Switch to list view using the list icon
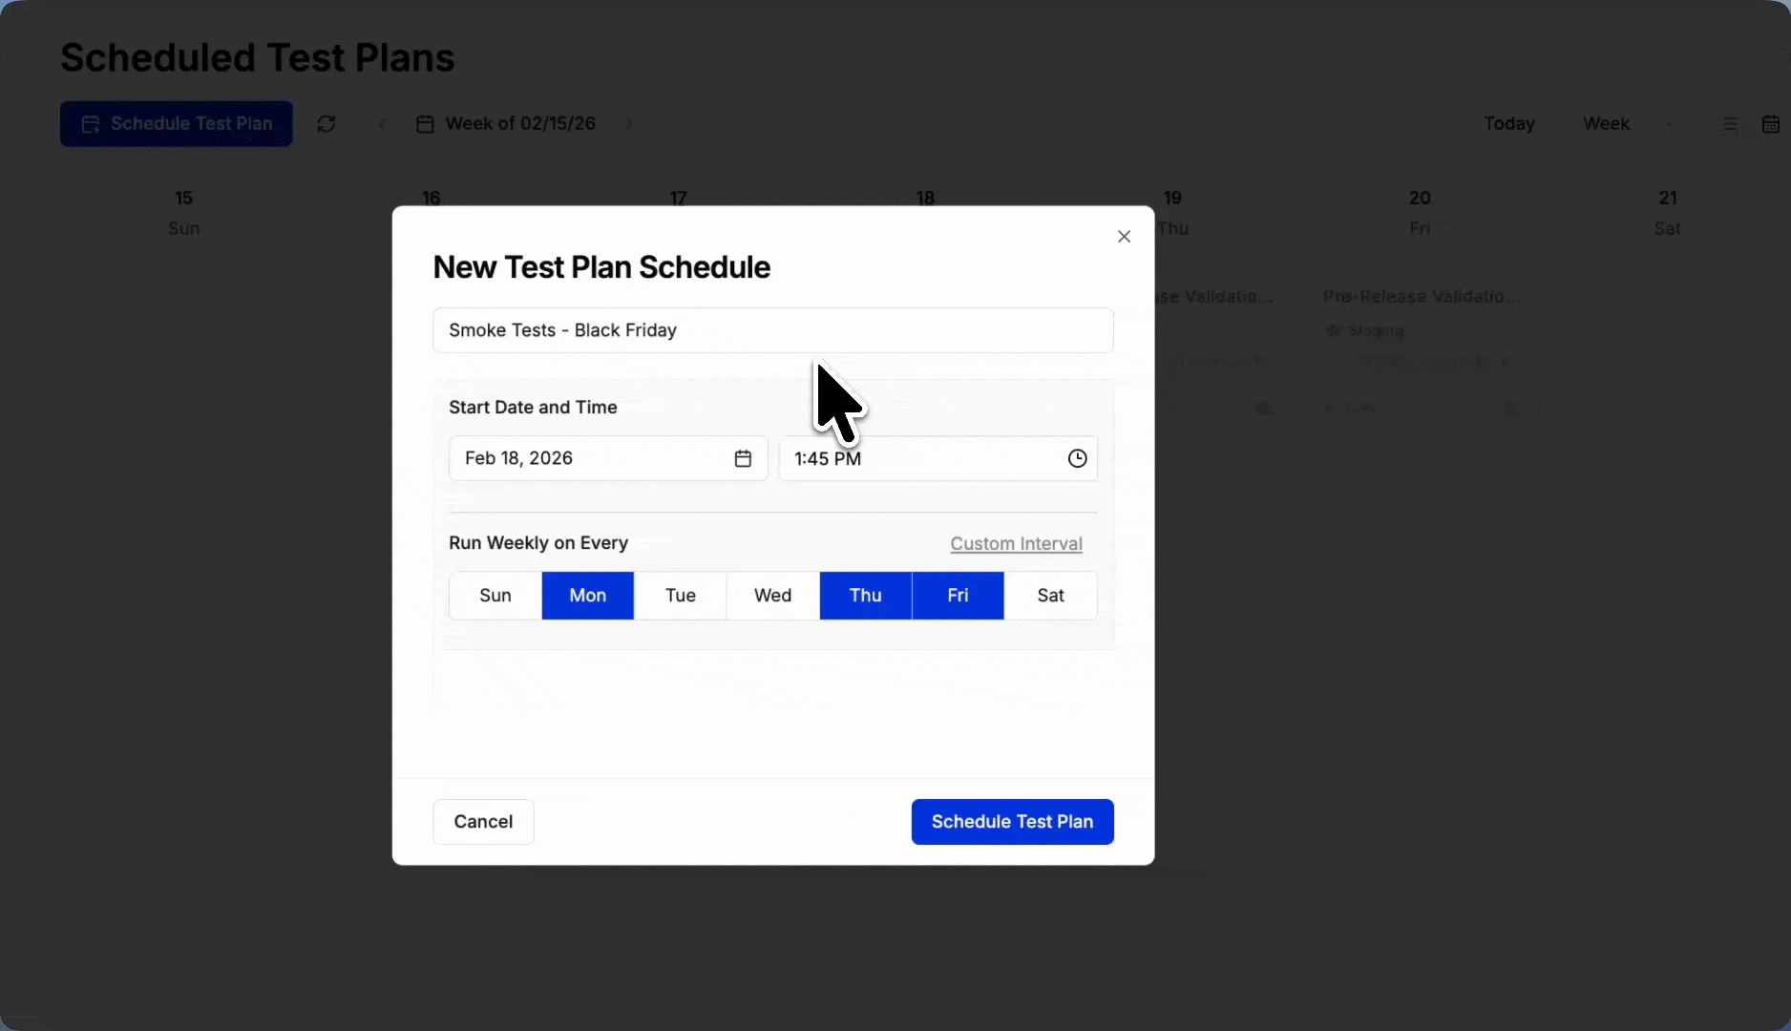Screen dimensions: 1791x1031 1728,123
